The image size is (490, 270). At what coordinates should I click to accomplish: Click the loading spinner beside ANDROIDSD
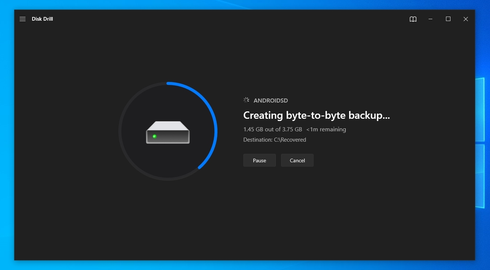246,100
